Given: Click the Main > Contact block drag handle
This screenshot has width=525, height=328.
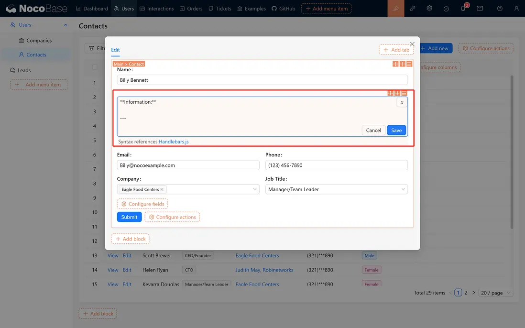Looking at the screenshot, I should point(395,64).
